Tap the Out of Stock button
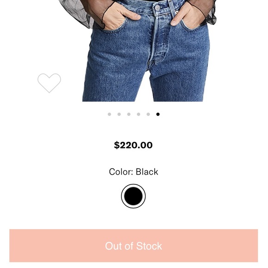Viewport: 268px width, 268px height. tap(134, 246)
